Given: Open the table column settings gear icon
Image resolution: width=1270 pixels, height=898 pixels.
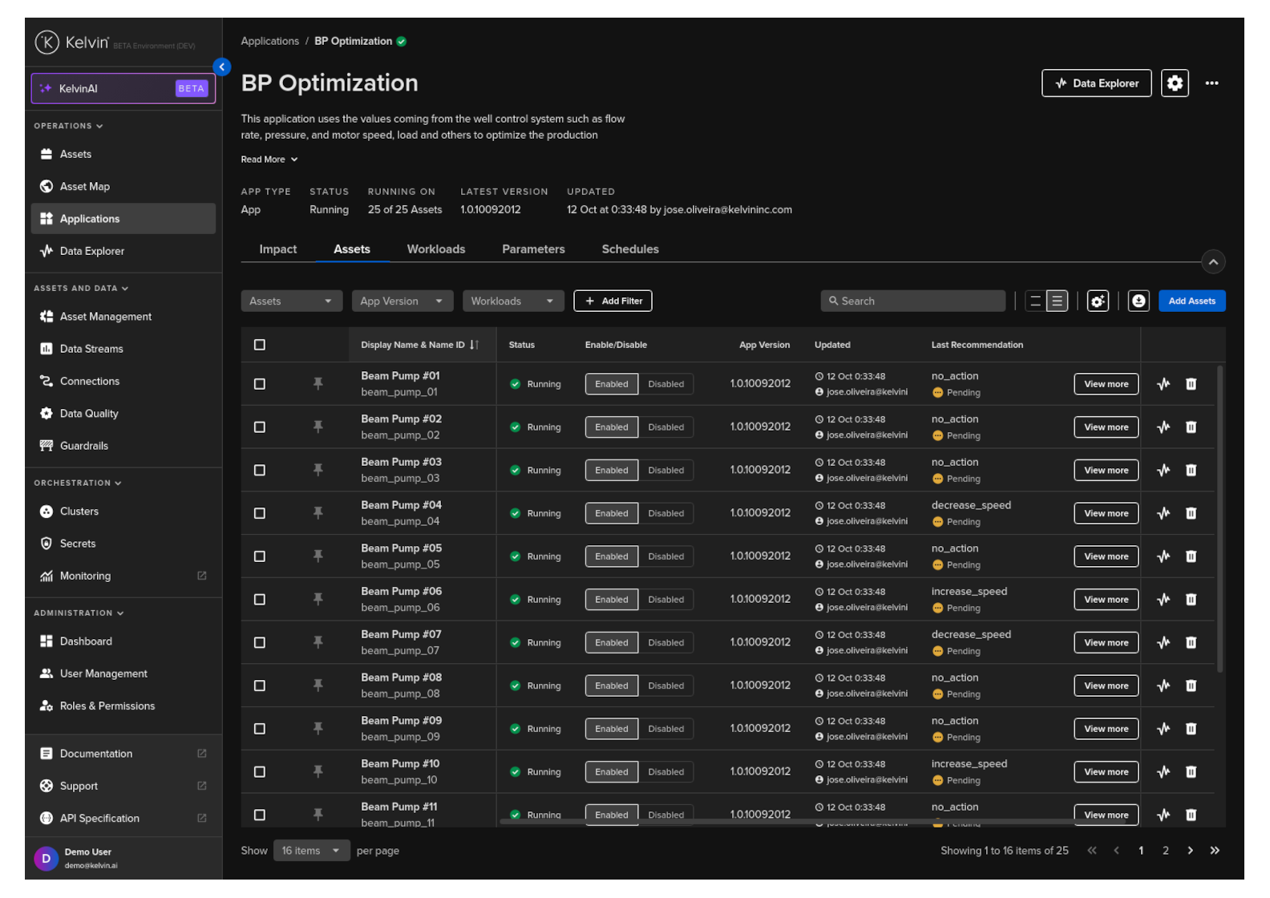Looking at the screenshot, I should (1098, 301).
